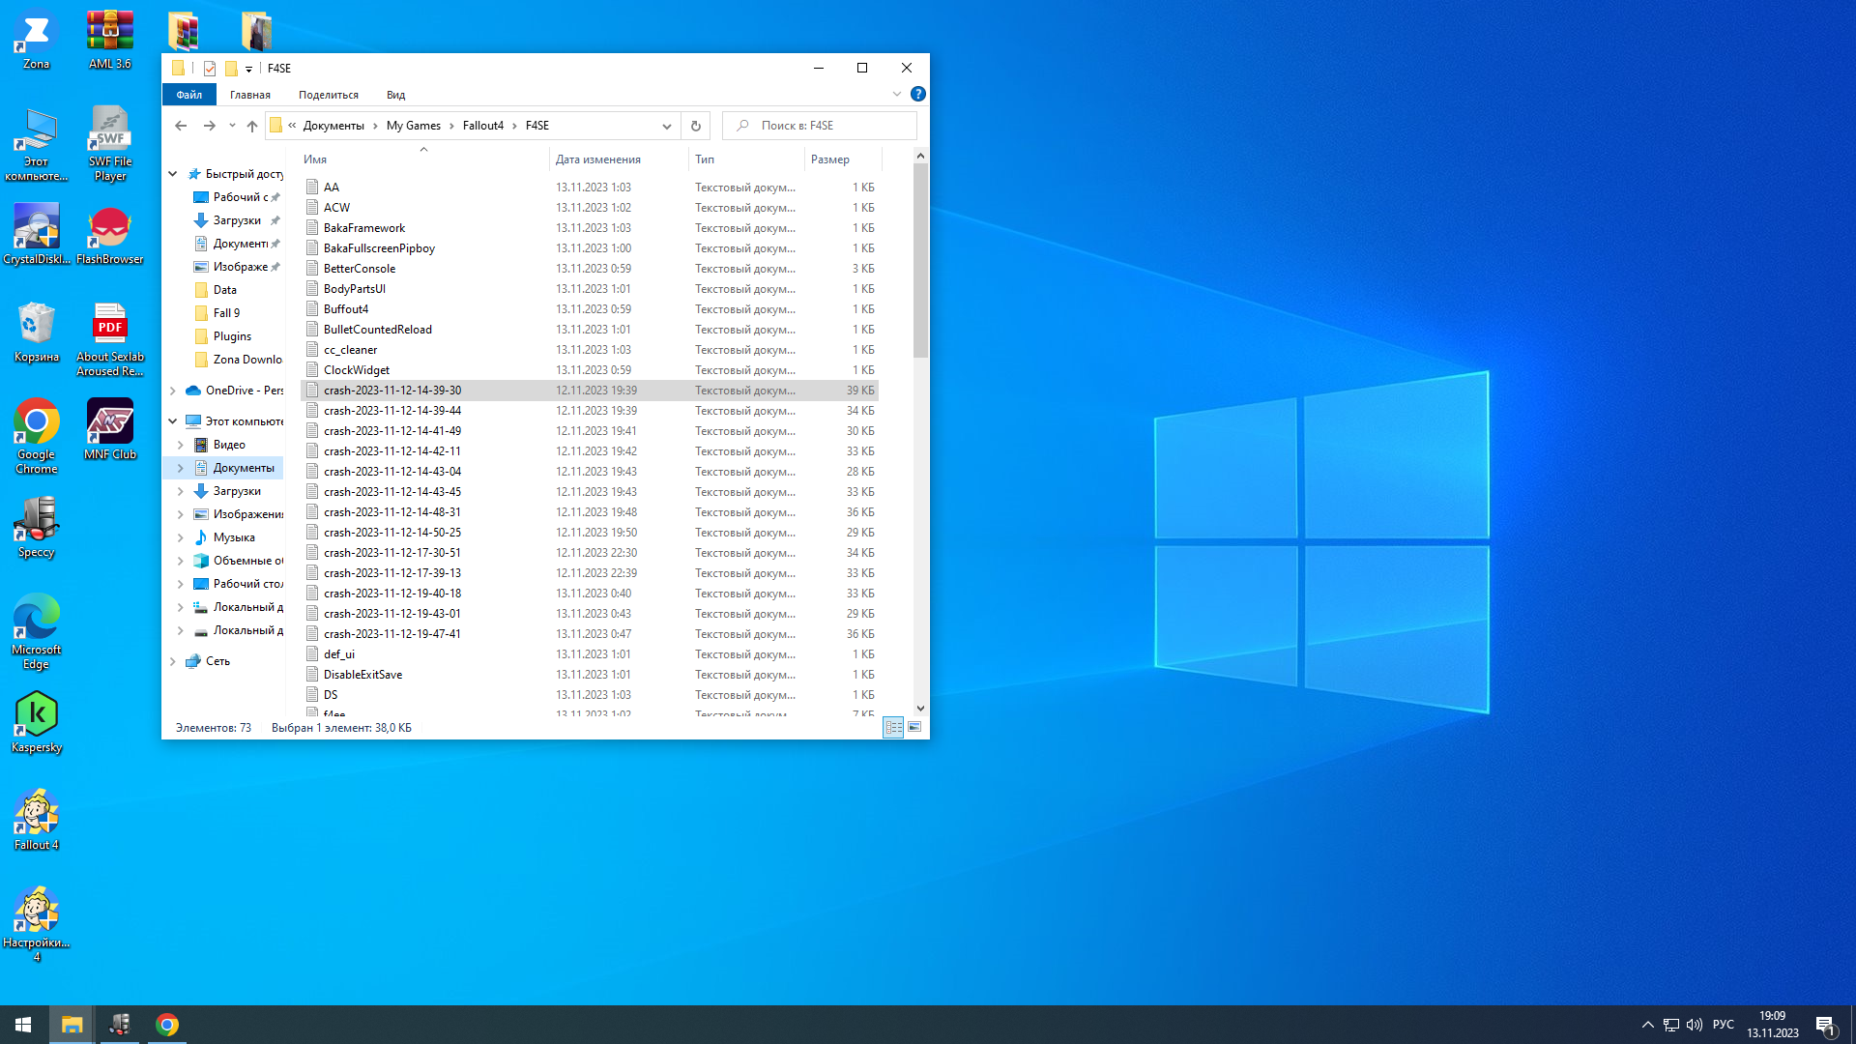
Task: Collapse the Этот компьютер tree section
Action: coord(173,421)
